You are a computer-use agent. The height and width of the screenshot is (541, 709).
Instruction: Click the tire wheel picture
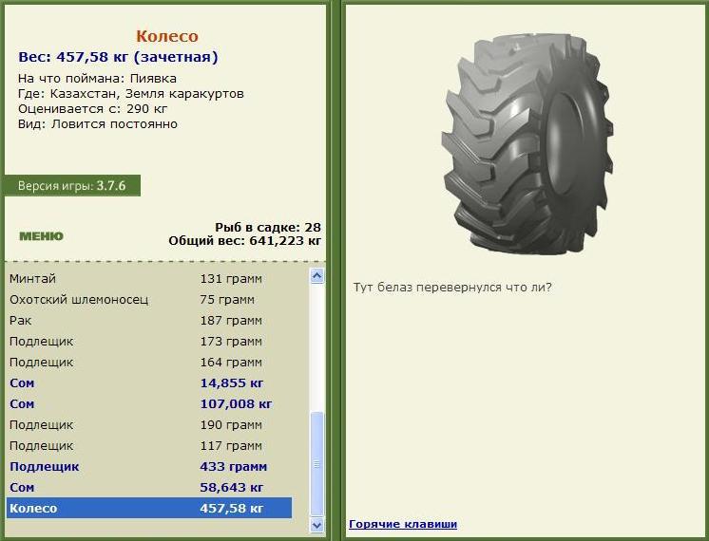[x=527, y=144]
